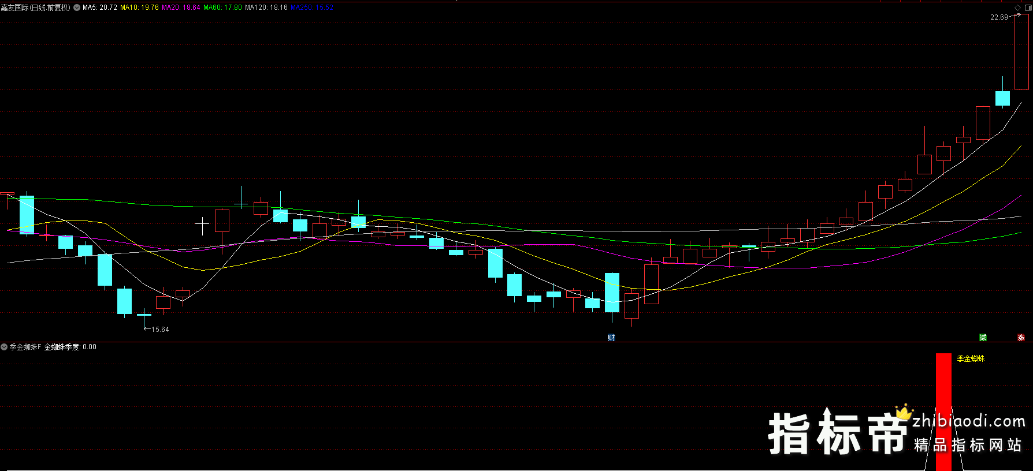
Task: Click the yellow MA10: 19.76 legend label
Action: (x=139, y=8)
